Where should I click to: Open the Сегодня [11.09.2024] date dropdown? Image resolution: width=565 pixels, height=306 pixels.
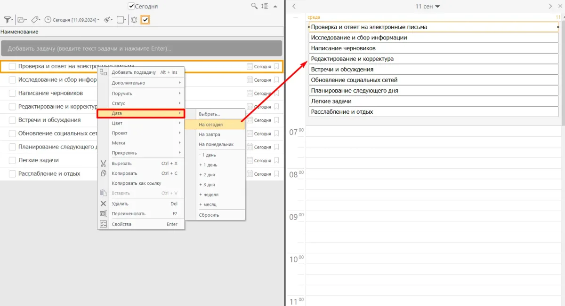72,20
